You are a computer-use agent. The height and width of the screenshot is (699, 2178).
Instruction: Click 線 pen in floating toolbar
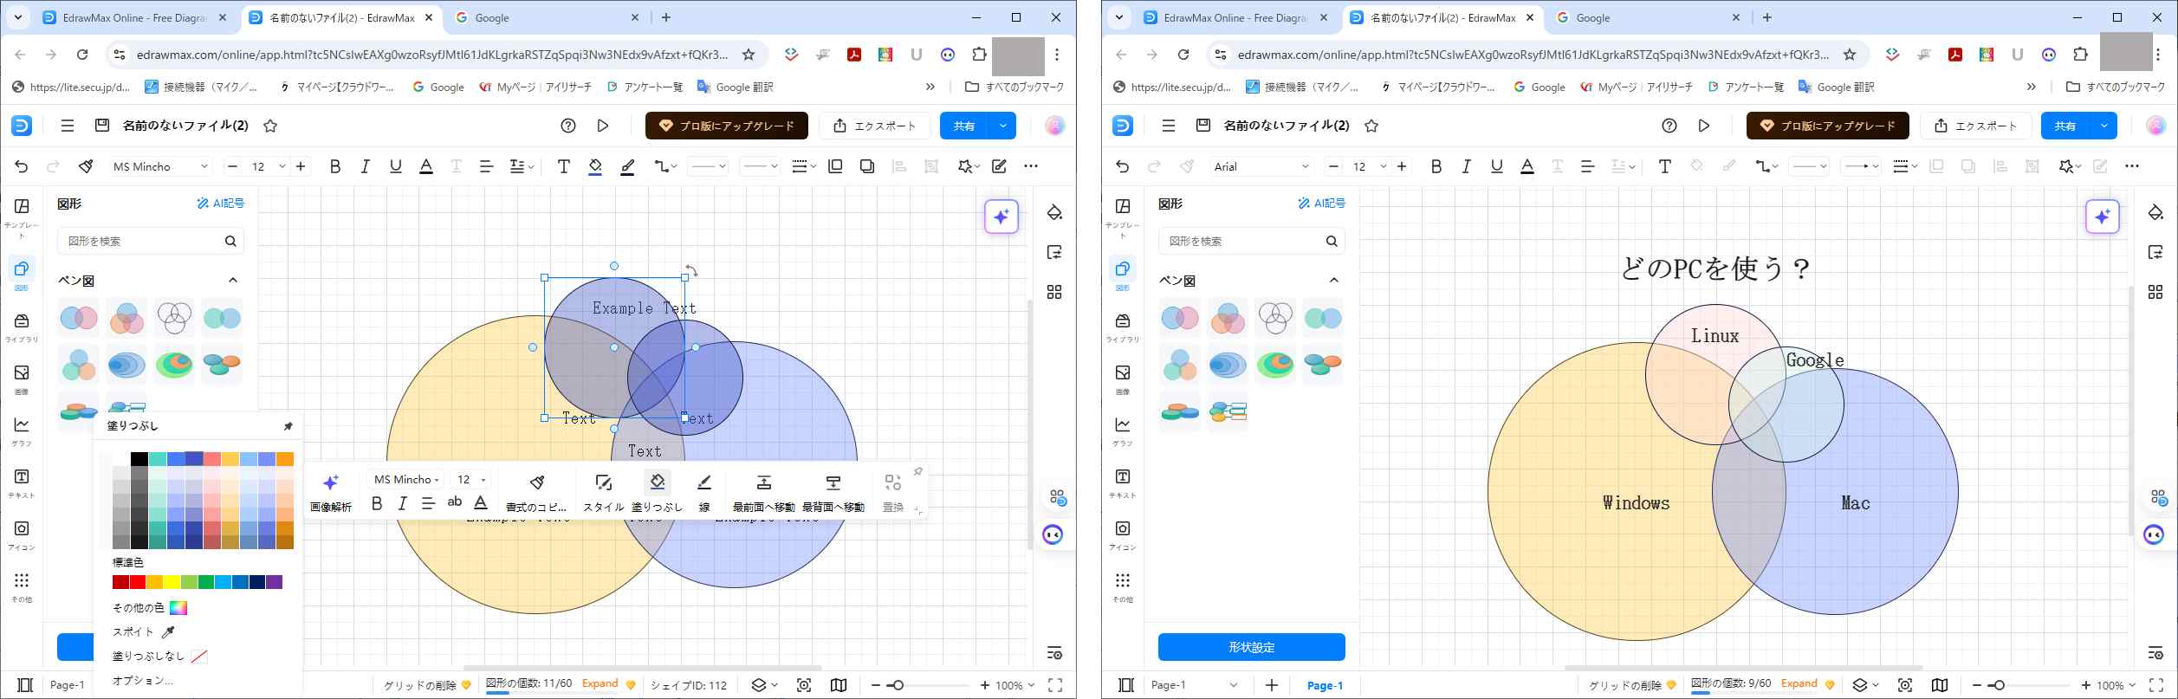[x=704, y=492]
